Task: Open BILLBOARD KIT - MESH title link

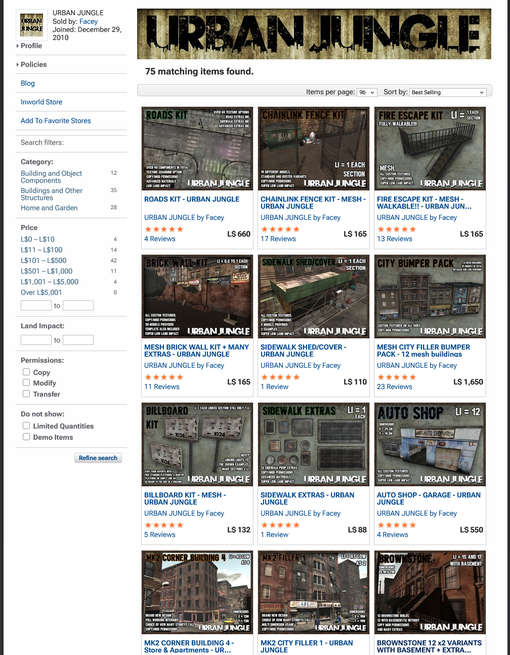Action: [185, 498]
